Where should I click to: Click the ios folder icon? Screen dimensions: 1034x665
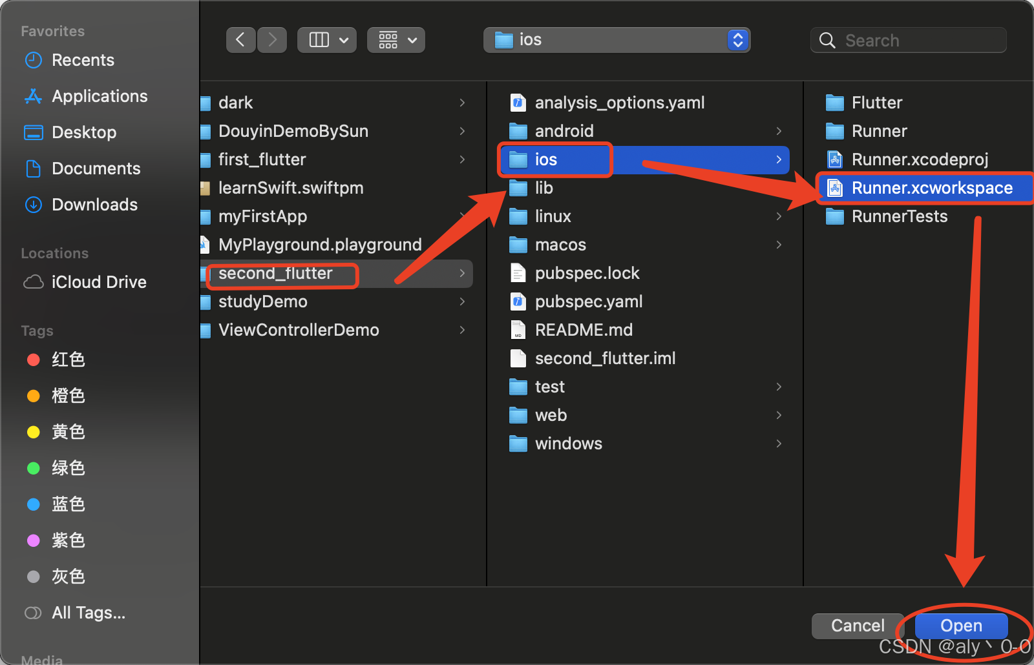point(518,159)
